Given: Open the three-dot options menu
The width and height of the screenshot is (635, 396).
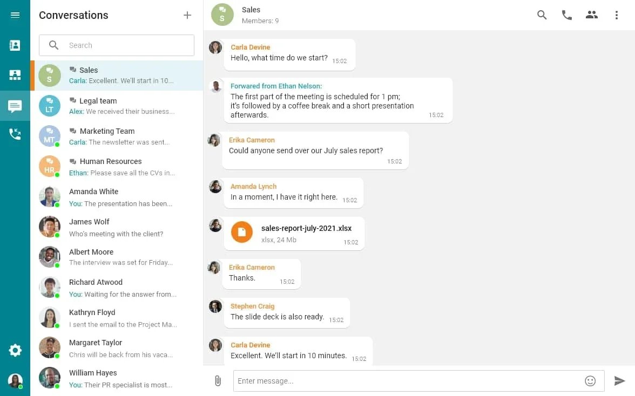Looking at the screenshot, I should [x=616, y=15].
